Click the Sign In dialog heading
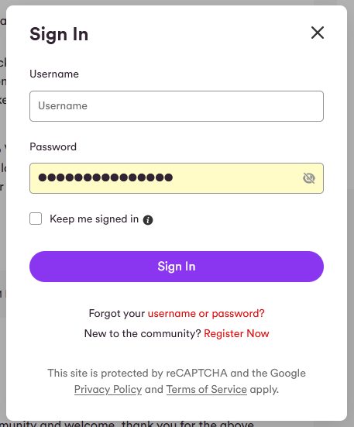 tap(59, 34)
